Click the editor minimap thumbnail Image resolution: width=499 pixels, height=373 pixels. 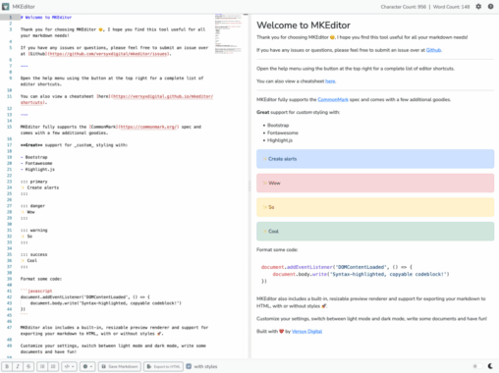[x=228, y=33]
